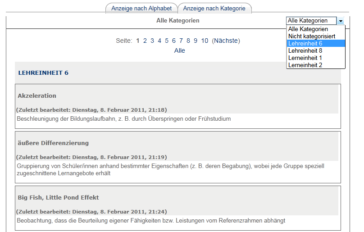The image size is (364, 232).
Task: Click the Nächste pagination link
Action: pyautogui.click(x=226, y=41)
